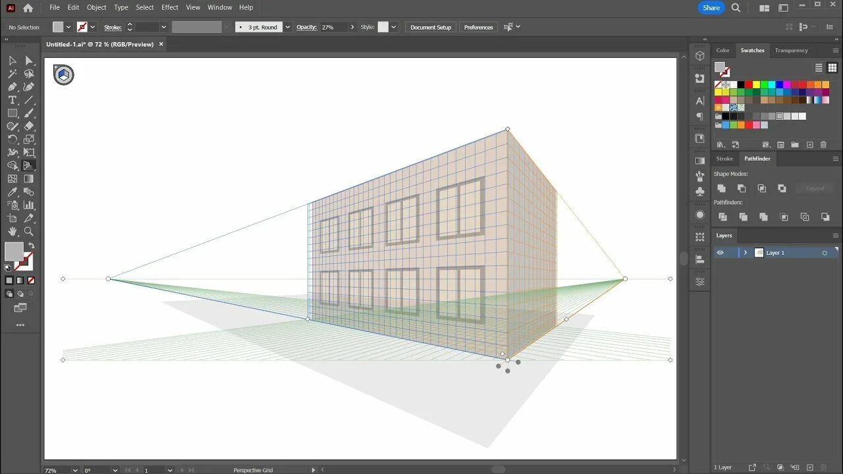The height and width of the screenshot is (474, 843).
Task: Select the Magic Wand tool
Action: coord(12,74)
